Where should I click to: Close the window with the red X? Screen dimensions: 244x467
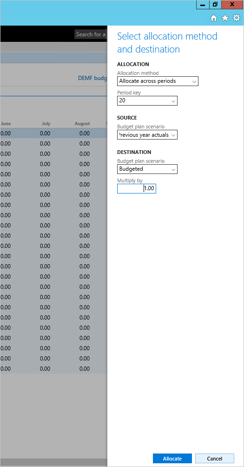tap(232, 5)
